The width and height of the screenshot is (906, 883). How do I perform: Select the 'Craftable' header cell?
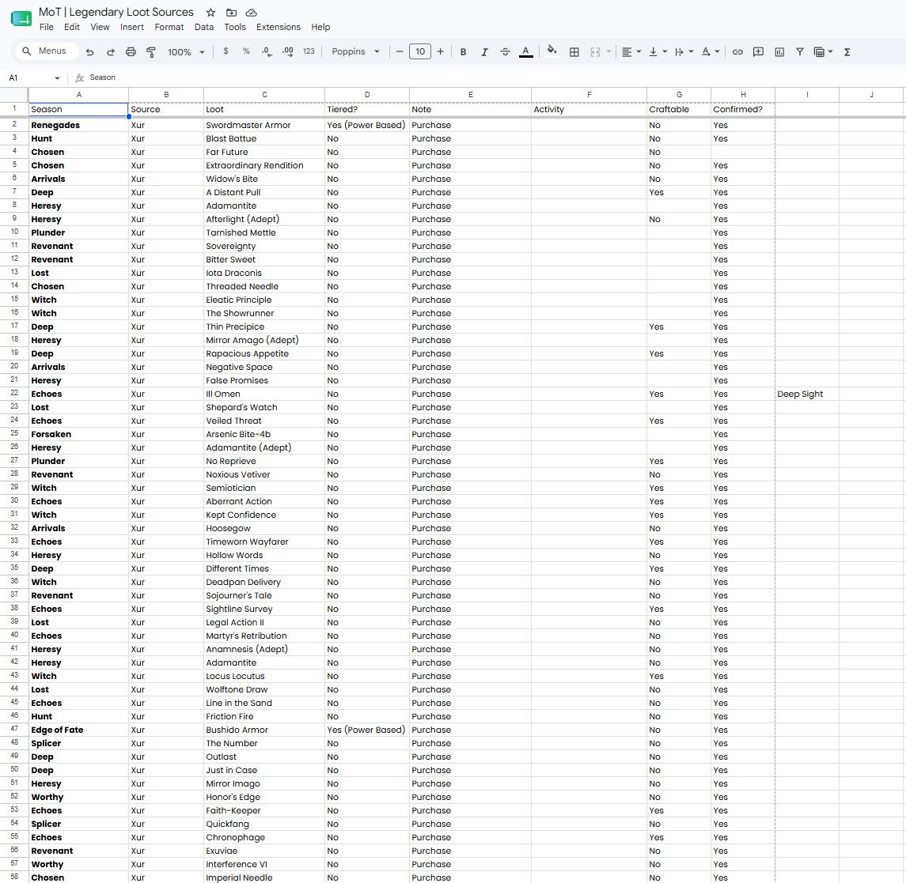point(679,109)
